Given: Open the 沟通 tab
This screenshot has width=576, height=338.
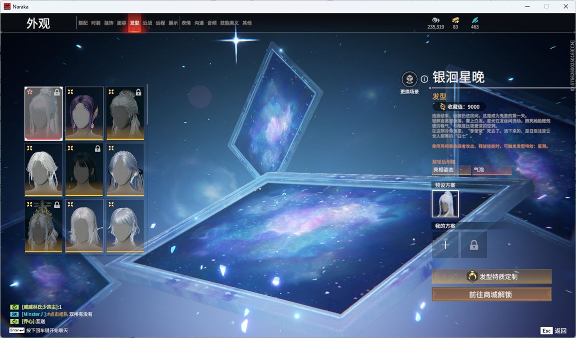Looking at the screenshot, I should (199, 23).
